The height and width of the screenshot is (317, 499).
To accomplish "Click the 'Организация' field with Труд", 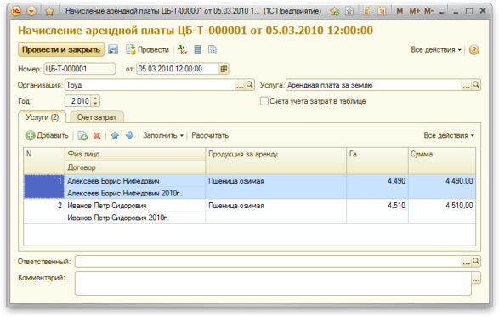I will point(150,85).
